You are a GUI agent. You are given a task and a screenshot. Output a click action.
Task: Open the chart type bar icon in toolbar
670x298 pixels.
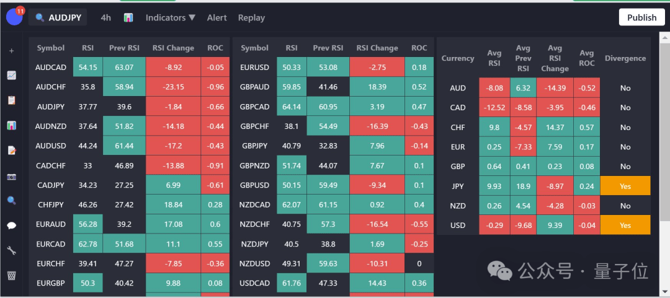pos(128,17)
